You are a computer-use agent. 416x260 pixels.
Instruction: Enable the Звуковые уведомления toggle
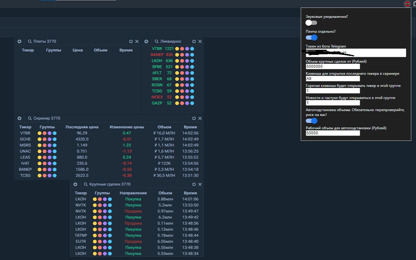311,23
